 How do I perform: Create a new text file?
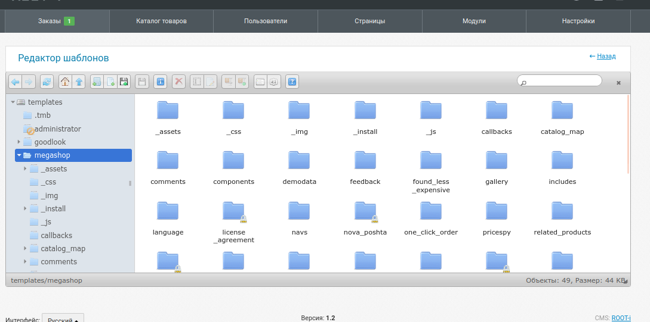(110, 82)
